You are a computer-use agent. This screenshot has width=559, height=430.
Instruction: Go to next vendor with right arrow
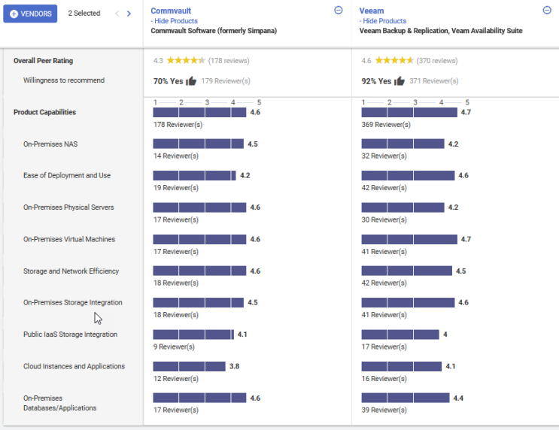click(129, 14)
